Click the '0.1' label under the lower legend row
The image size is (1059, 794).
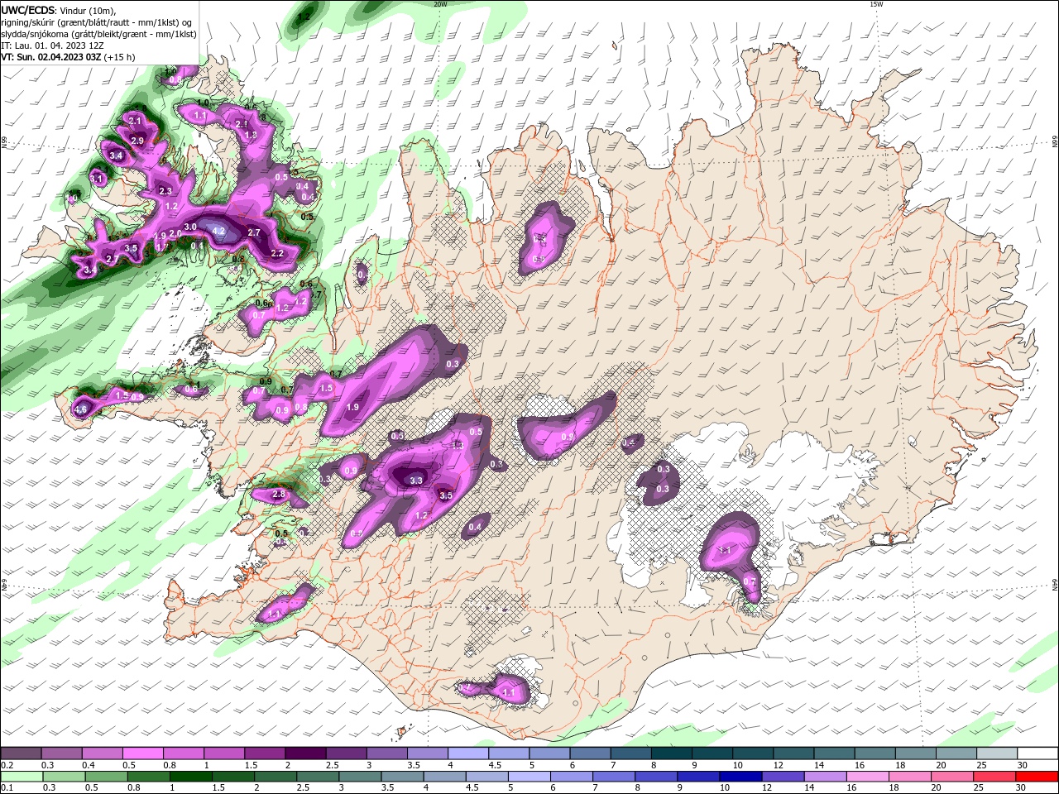click(x=7, y=788)
